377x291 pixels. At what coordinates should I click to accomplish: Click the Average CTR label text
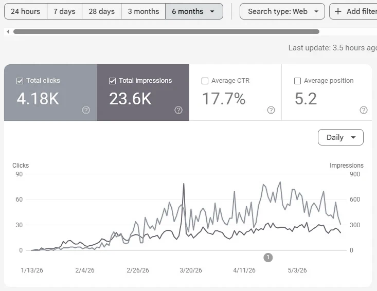(x=230, y=81)
